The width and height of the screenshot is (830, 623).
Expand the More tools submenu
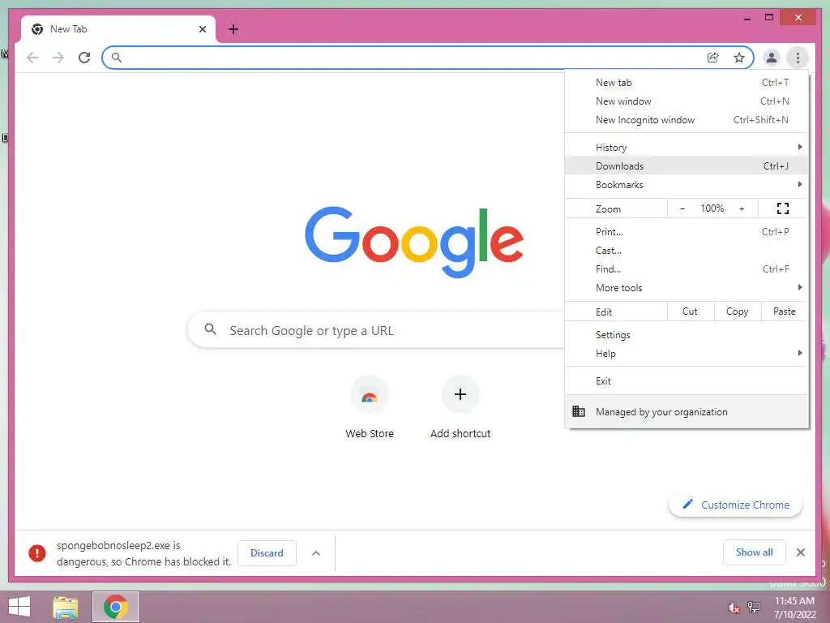pyautogui.click(x=687, y=288)
